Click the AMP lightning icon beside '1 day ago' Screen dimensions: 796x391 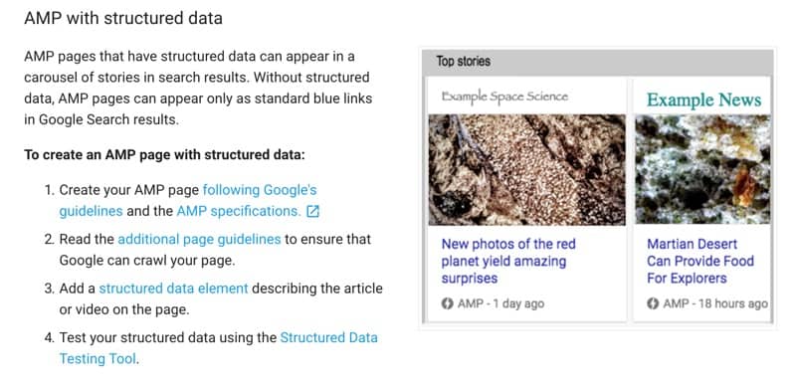tap(447, 303)
